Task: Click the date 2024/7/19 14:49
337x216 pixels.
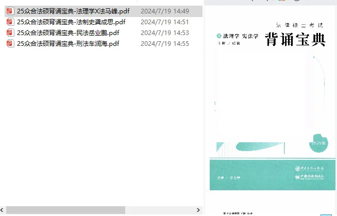Action: [x=165, y=11]
